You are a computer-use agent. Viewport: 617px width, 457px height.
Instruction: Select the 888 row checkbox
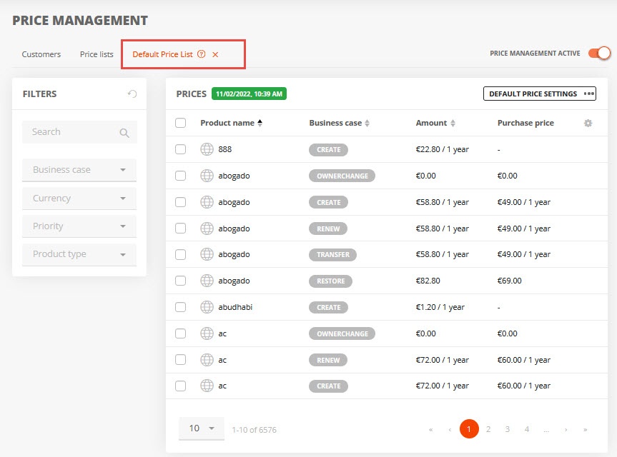point(181,149)
